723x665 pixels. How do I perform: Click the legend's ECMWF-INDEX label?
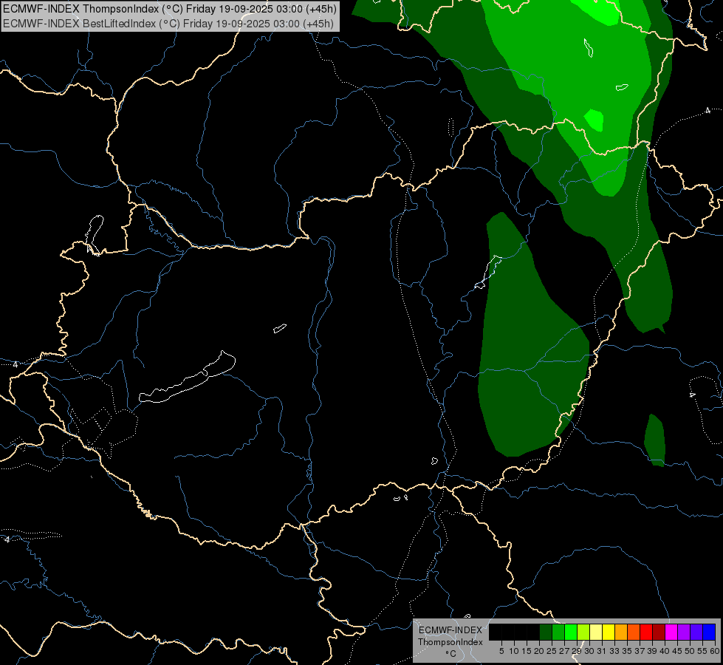coord(450,630)
